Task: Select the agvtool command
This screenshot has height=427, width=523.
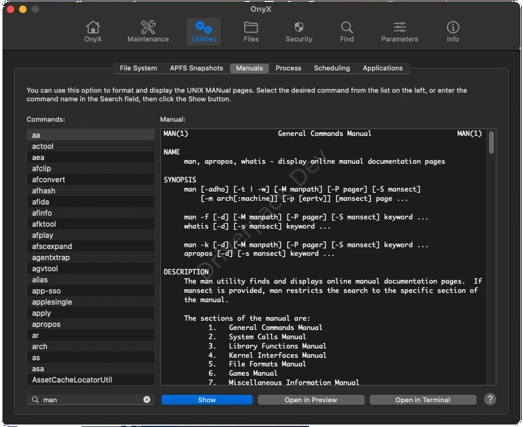Action: tap(91, 268)
